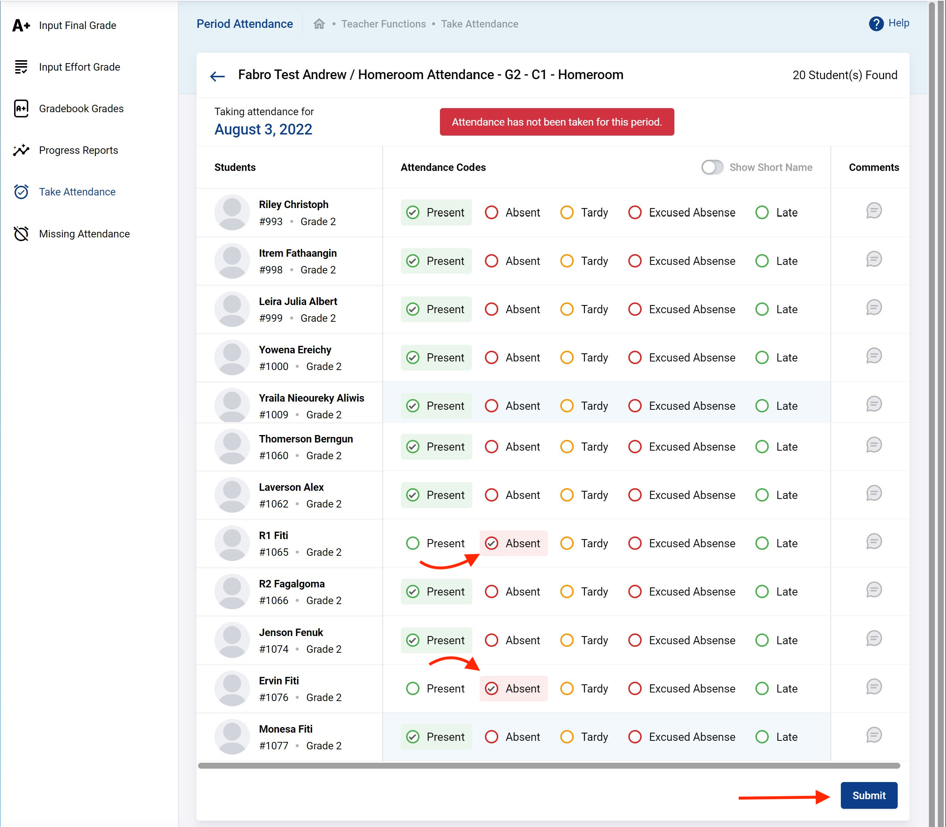946x827 pixels.
Task: Click the Input Final Grade A+ icon
Action: tap(21, 25)
